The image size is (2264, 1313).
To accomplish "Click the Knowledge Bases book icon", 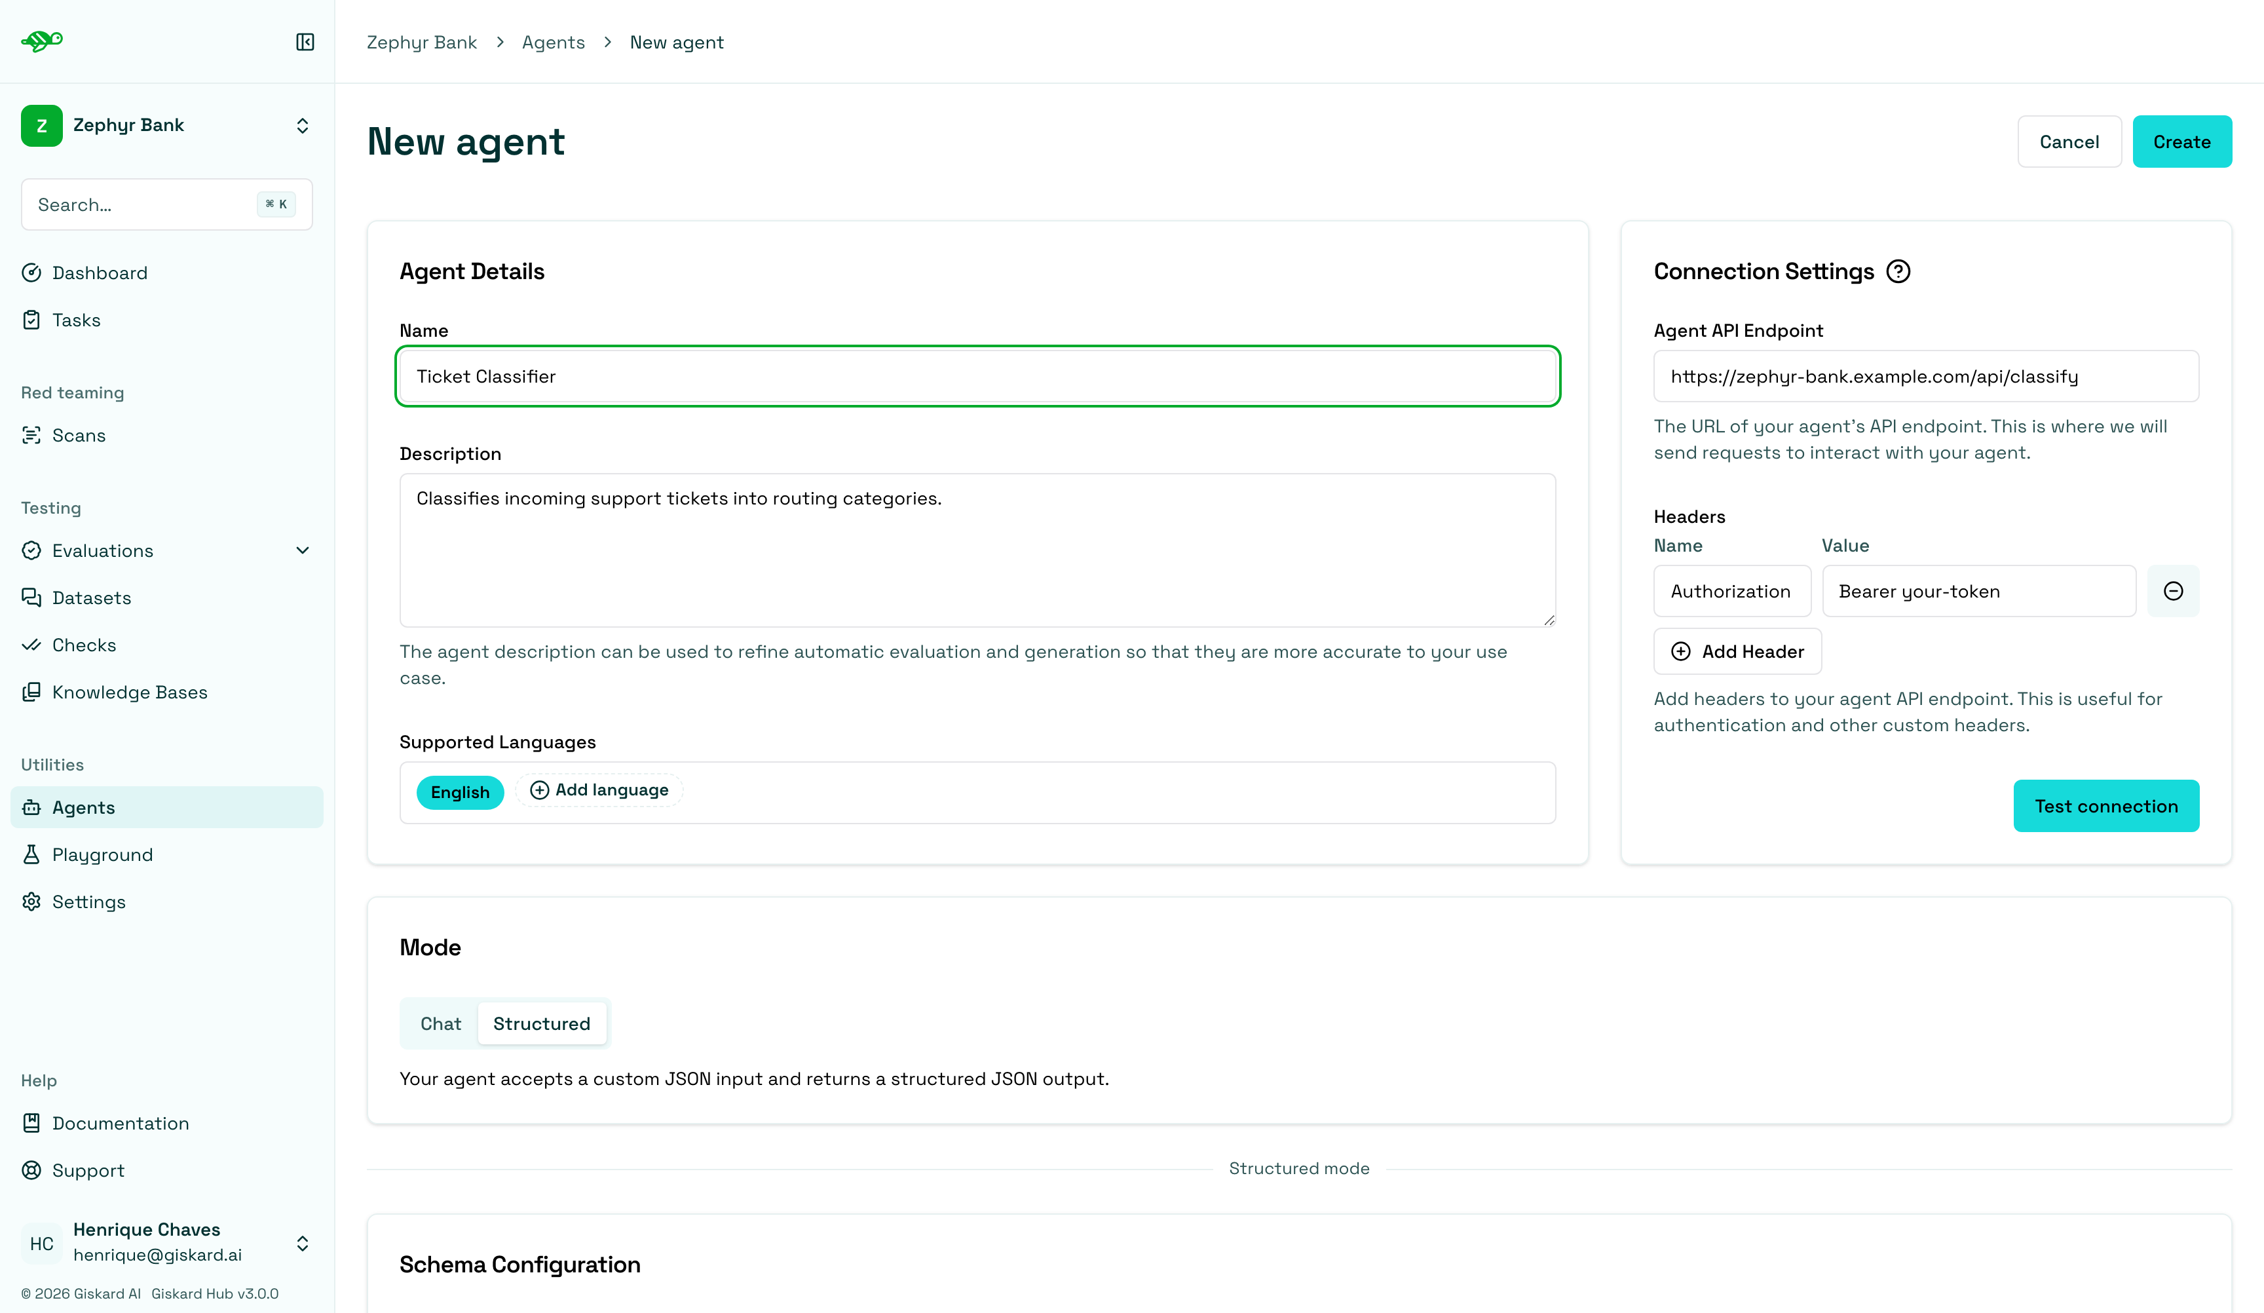I will pos(31,692).
